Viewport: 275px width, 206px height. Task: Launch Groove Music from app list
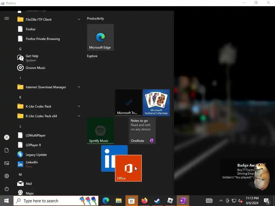pyautogui.click(x=49, y=68)
